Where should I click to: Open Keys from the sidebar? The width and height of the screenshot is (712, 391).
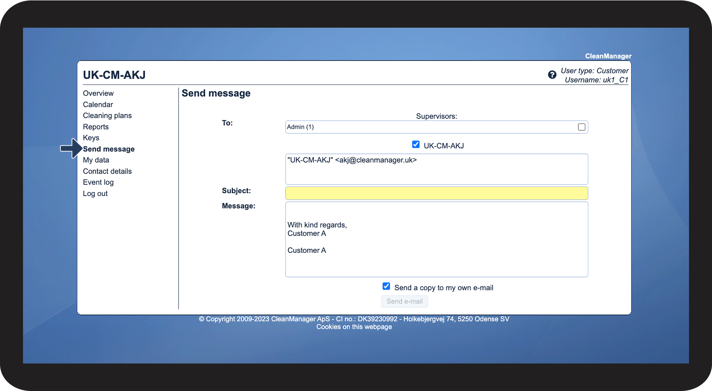(91, 138)
